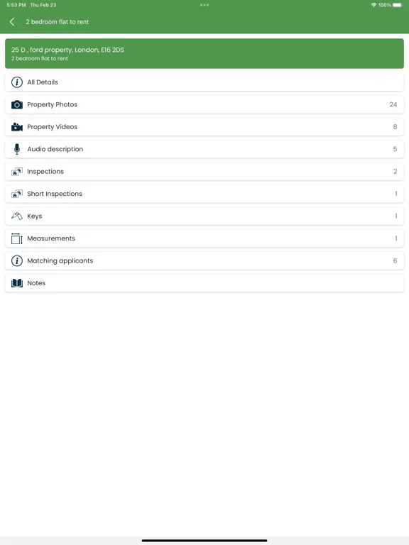Tap the green property address banner
Image resolution: width=409 pixels, height=545 pixels.
point(204,53)
